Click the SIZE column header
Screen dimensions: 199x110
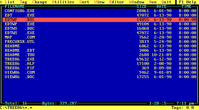[142, 6]
